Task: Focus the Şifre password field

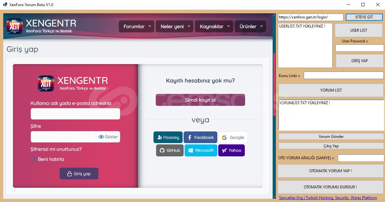Action: coord(63,137)
